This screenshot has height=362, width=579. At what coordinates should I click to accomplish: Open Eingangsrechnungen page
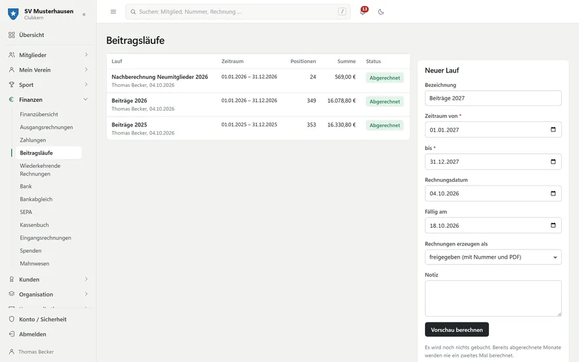click(45, 238)
